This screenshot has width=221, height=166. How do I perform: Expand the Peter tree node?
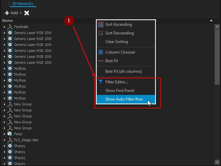tap(5, 134)
